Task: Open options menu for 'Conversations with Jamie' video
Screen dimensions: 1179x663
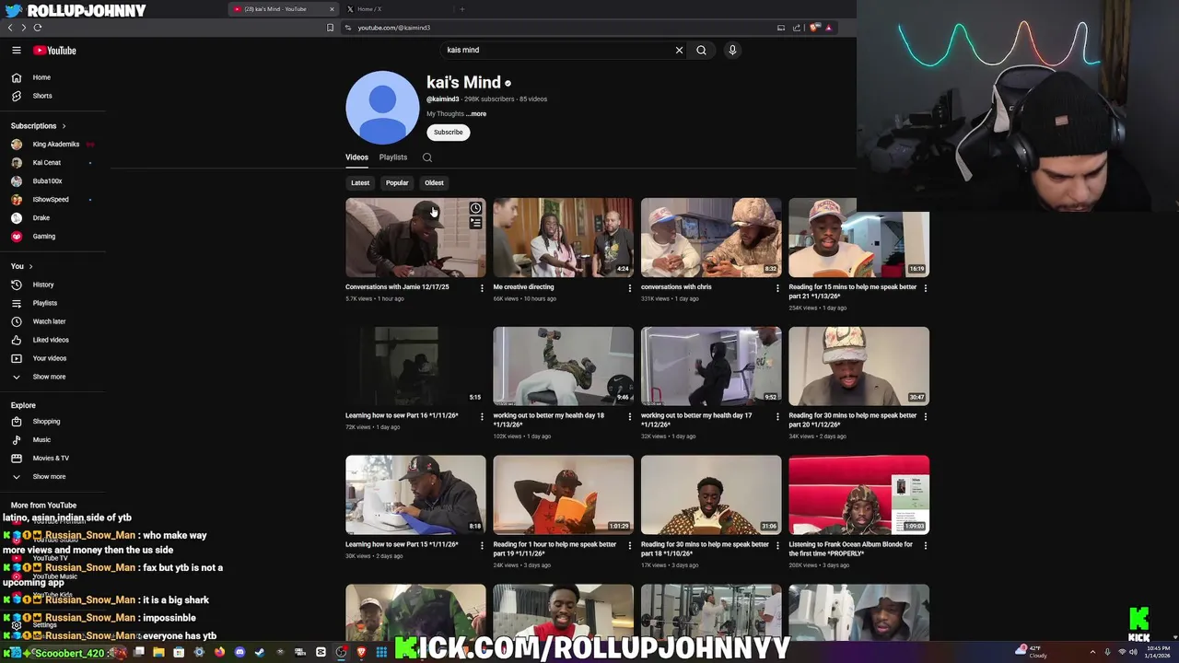Action: (x=482, y=288)
